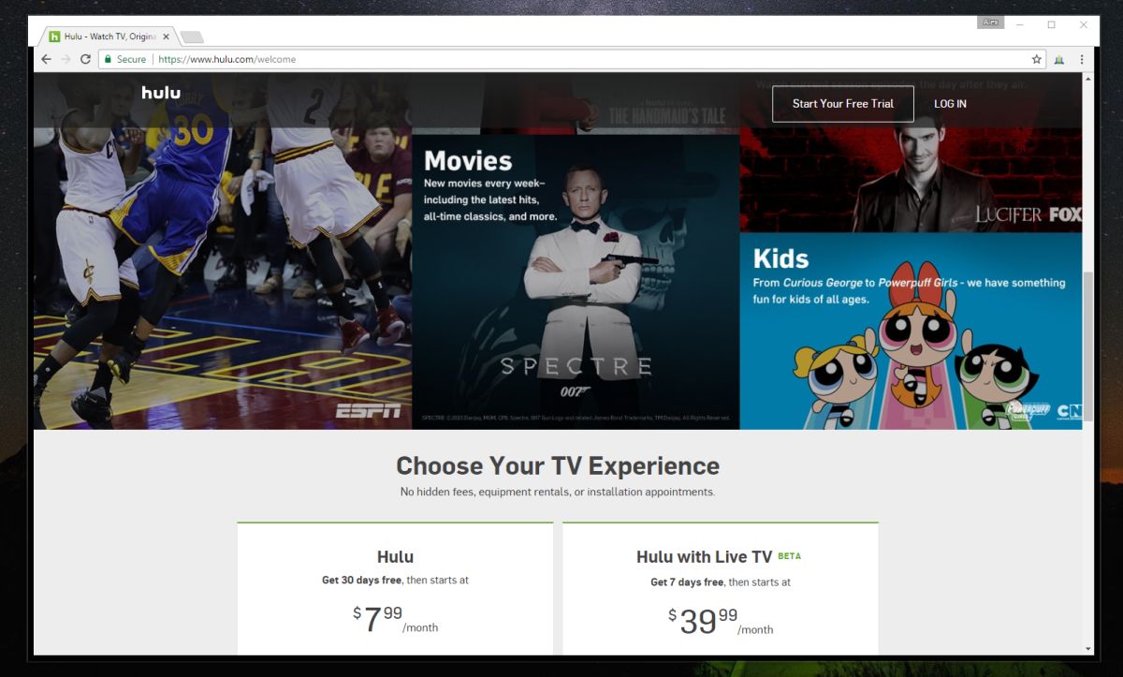Viewport: 1123px width, 677px height.
Task: Open the ESPN basketball sports tile
Action: tap(223, 253)
